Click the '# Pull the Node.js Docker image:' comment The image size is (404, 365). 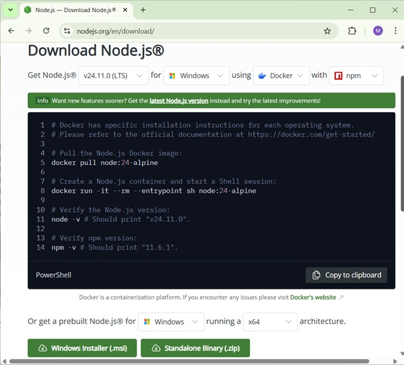click(116, 153)
